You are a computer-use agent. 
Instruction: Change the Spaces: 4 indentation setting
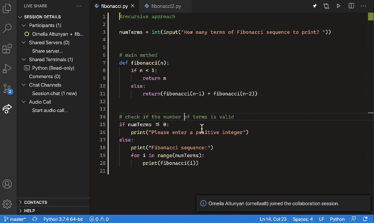(x=302, y=219)
